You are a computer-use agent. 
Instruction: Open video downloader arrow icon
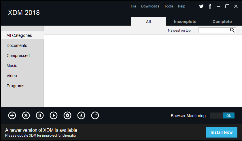coord(81,115)
